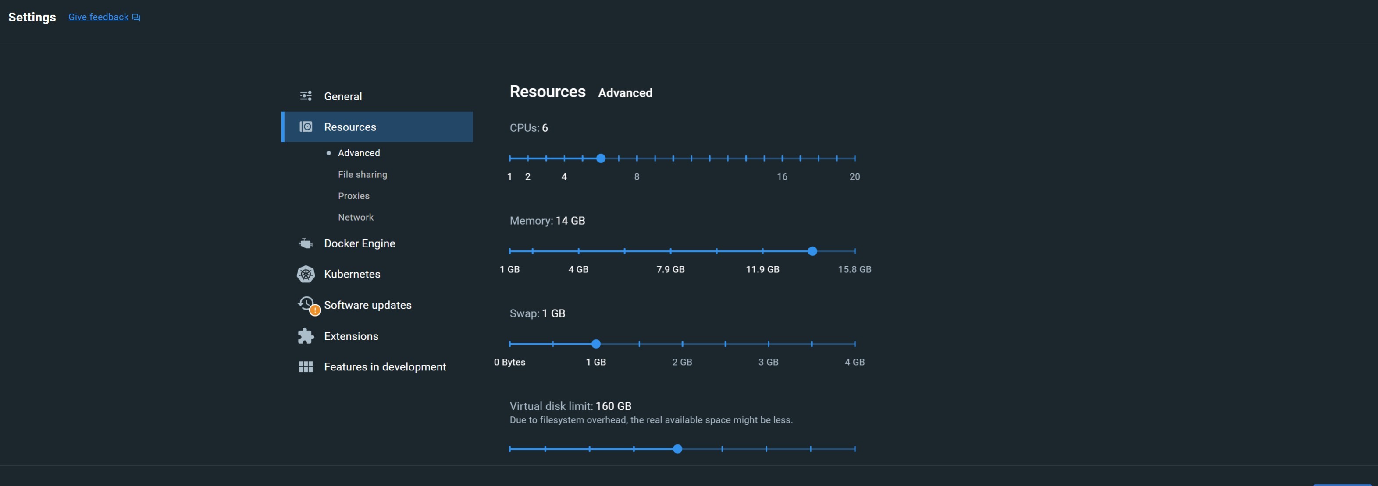Click the Resources settings icon
1378x486 pixels.
click(306, 127)
